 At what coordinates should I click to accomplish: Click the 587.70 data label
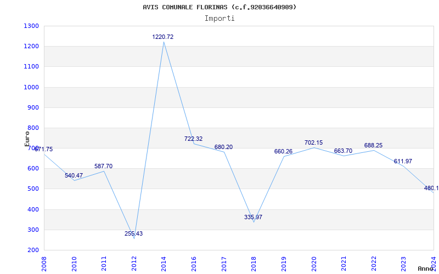[103, 167]
